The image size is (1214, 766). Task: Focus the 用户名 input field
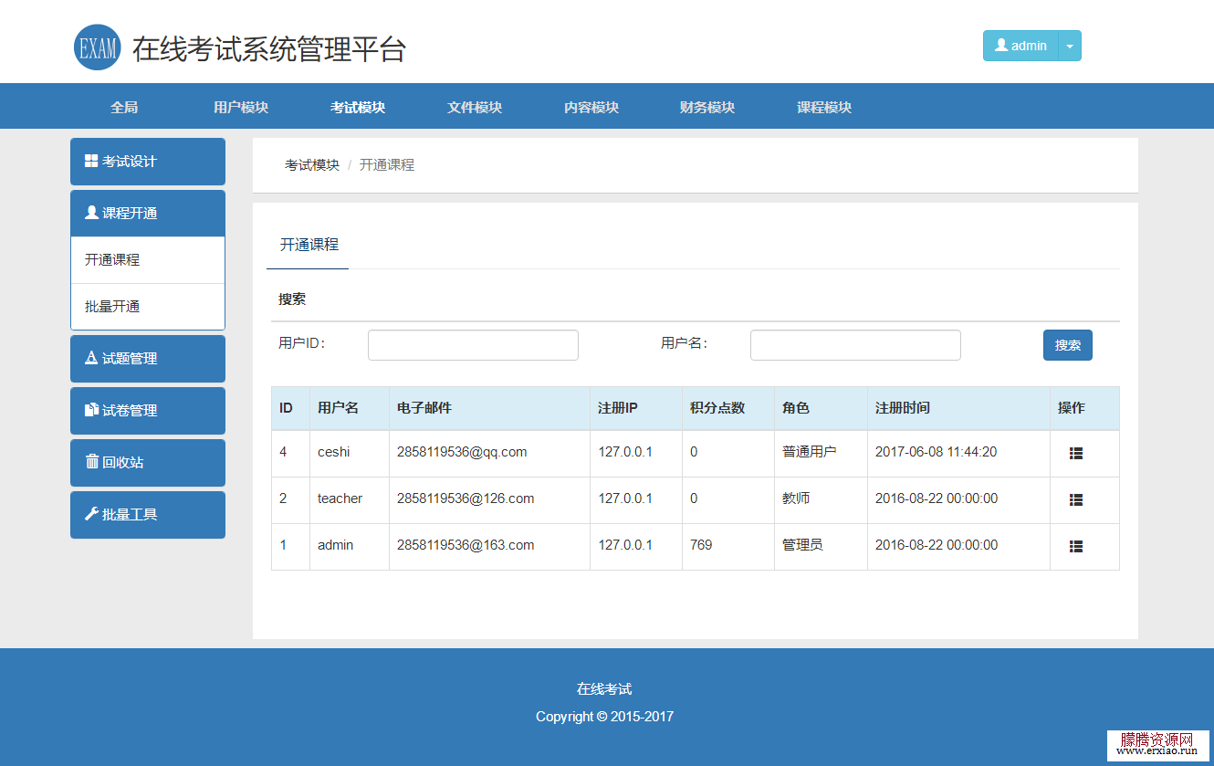pos(855,345)
